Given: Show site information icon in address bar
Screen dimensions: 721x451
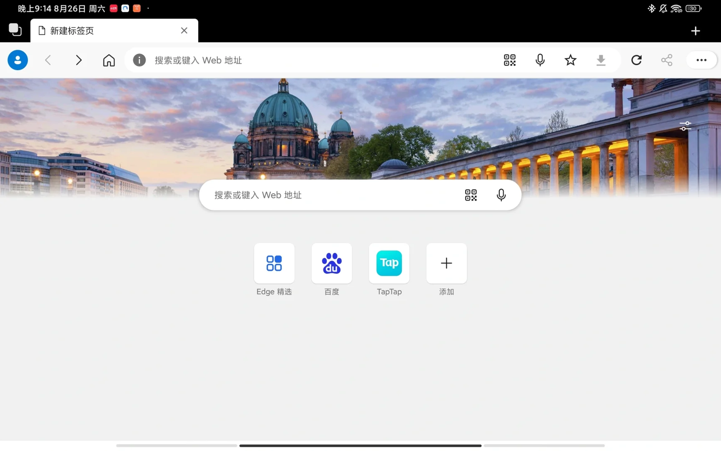Looking at the screenshot, I should tap(139, 60).
